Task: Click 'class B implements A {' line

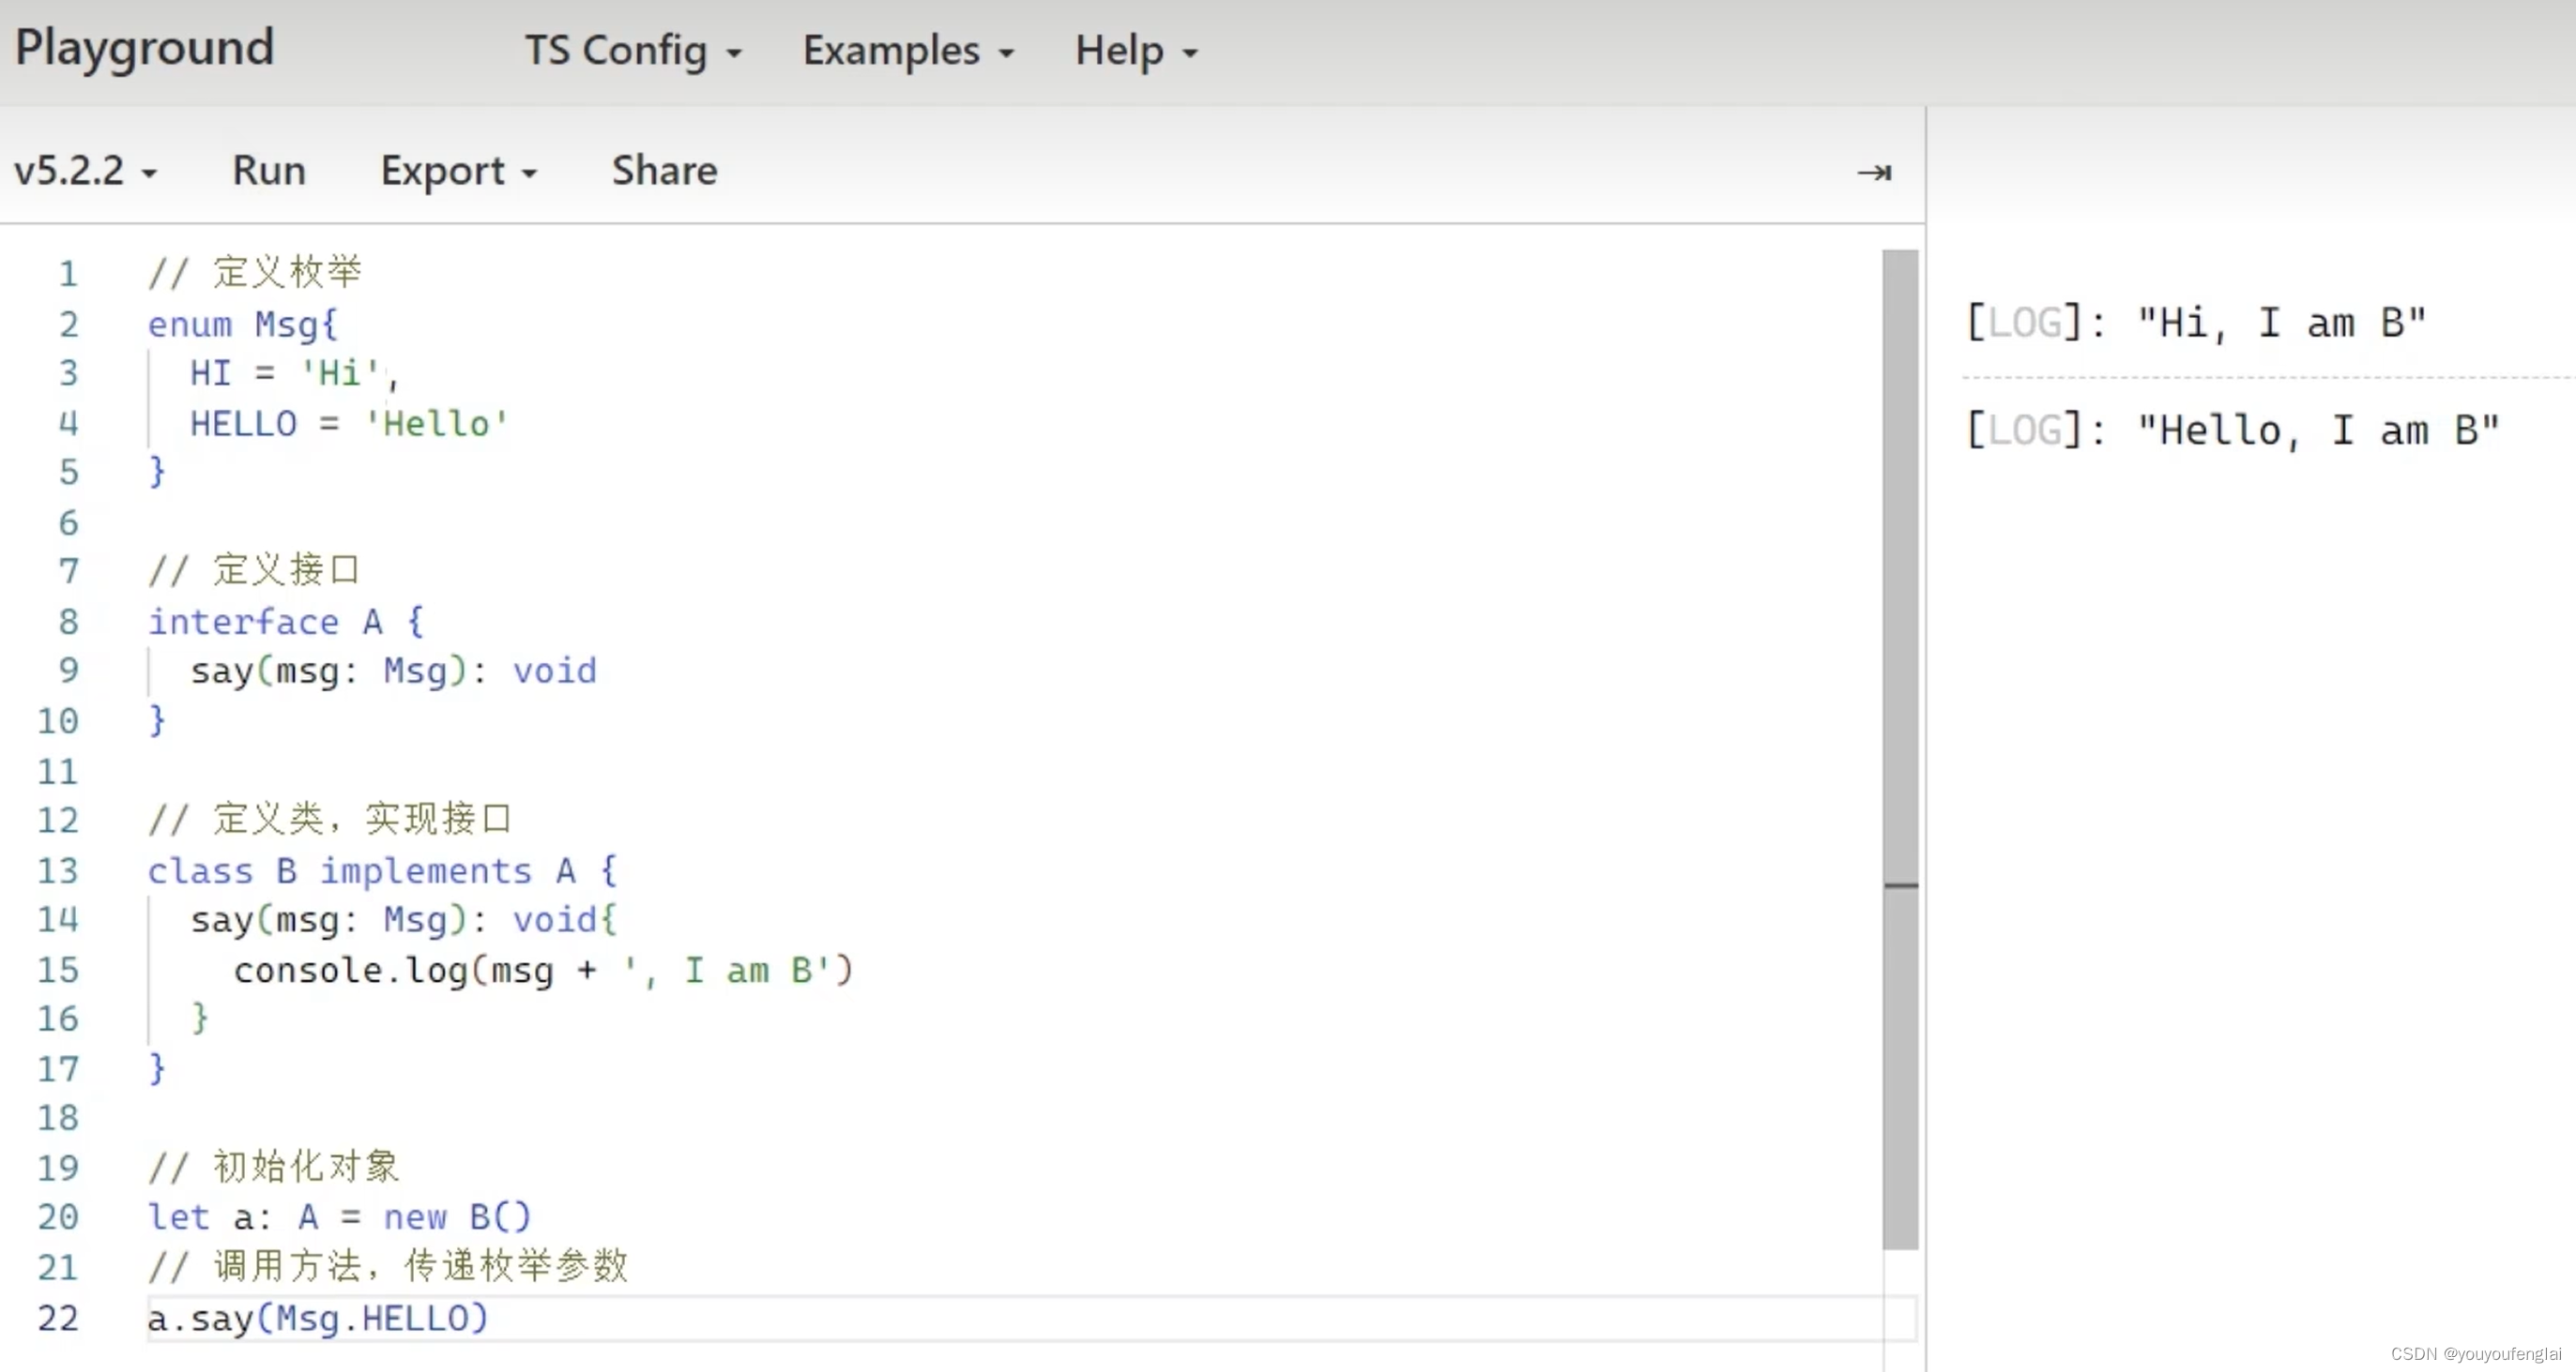Action: 383,870
